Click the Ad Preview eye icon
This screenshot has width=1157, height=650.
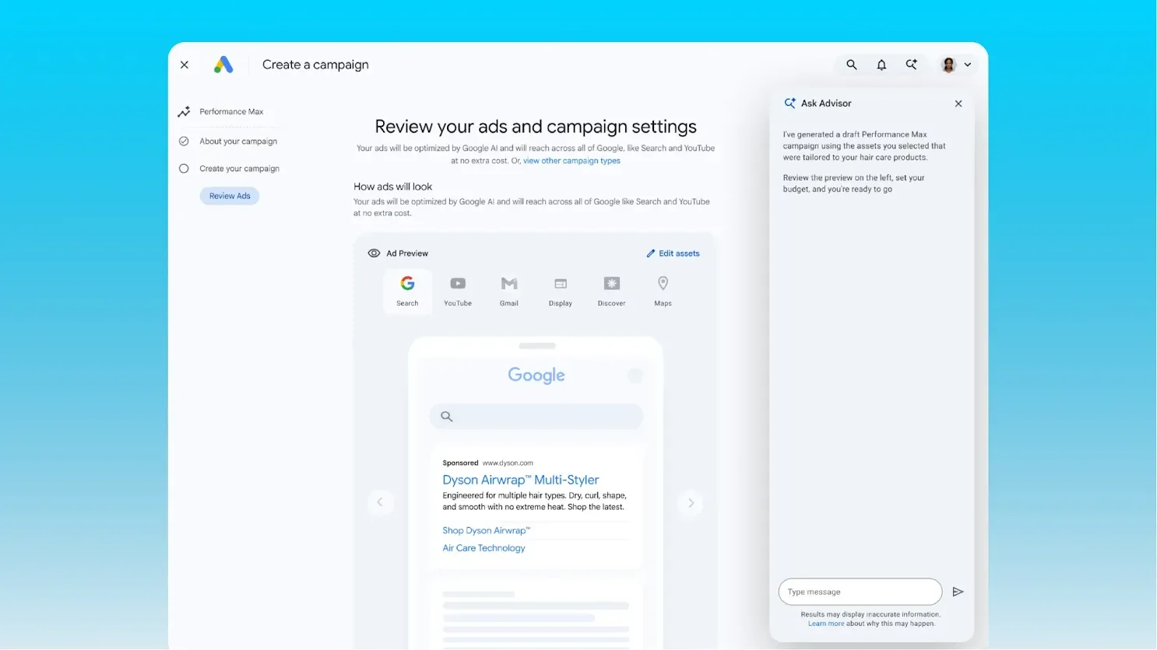pyautogui.click(x=374, y=253)
